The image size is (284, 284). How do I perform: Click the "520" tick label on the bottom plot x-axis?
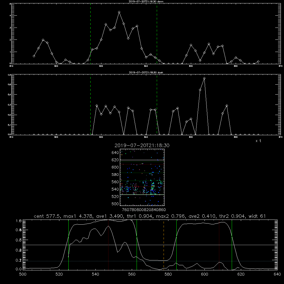(59, 274)
